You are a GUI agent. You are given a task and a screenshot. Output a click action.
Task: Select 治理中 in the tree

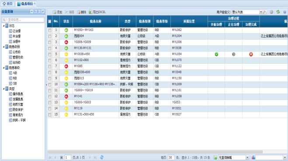coord(17,41)
